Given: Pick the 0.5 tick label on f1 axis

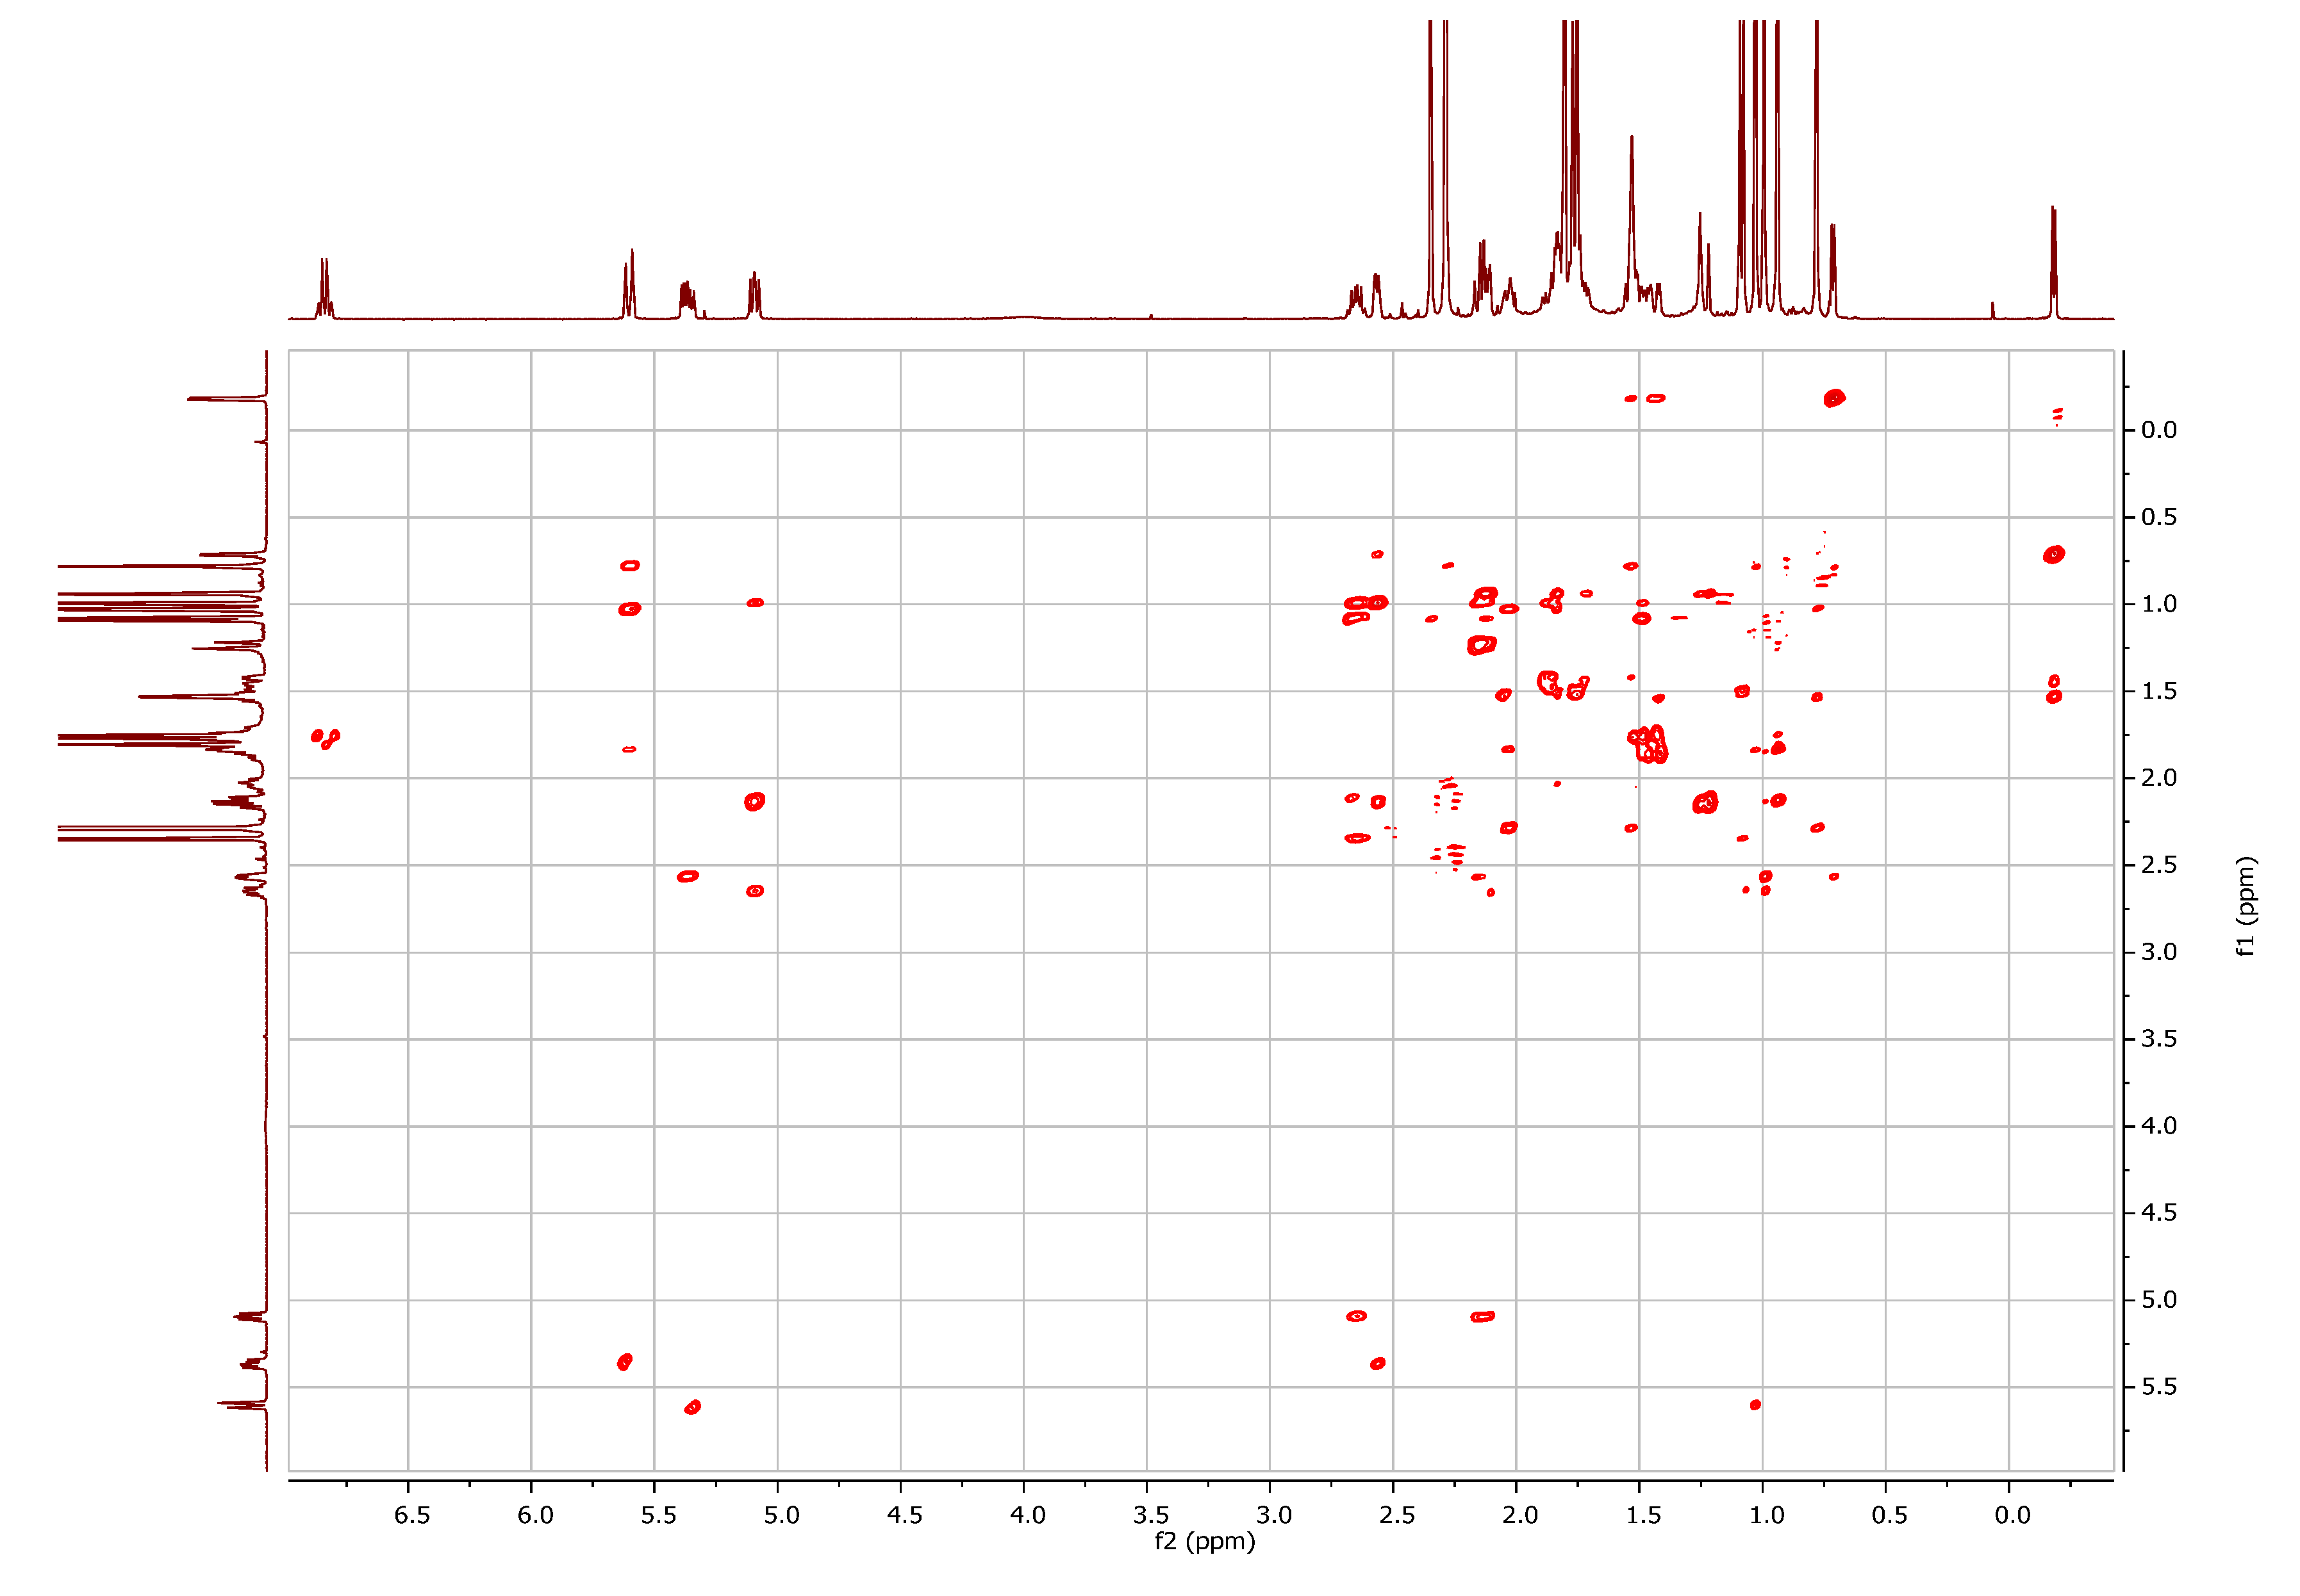Looking at the screenshot, I should (x=2159, y=517).
